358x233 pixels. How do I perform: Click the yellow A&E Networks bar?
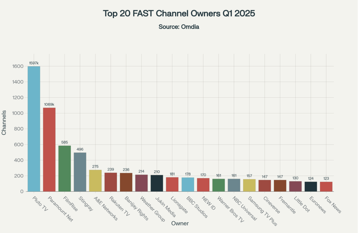pyautogui.click(x=95, y=181)
